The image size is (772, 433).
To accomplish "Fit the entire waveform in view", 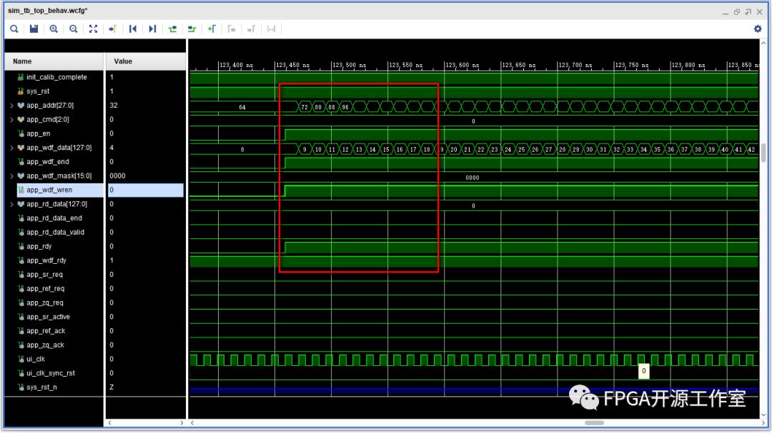I will point(93,29).
